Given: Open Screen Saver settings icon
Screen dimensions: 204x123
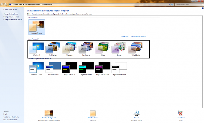Looking at the screenshot, I should (x=180, y=113).
